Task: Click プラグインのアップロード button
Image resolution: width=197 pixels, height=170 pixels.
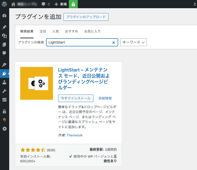Action: click(86, 17)
